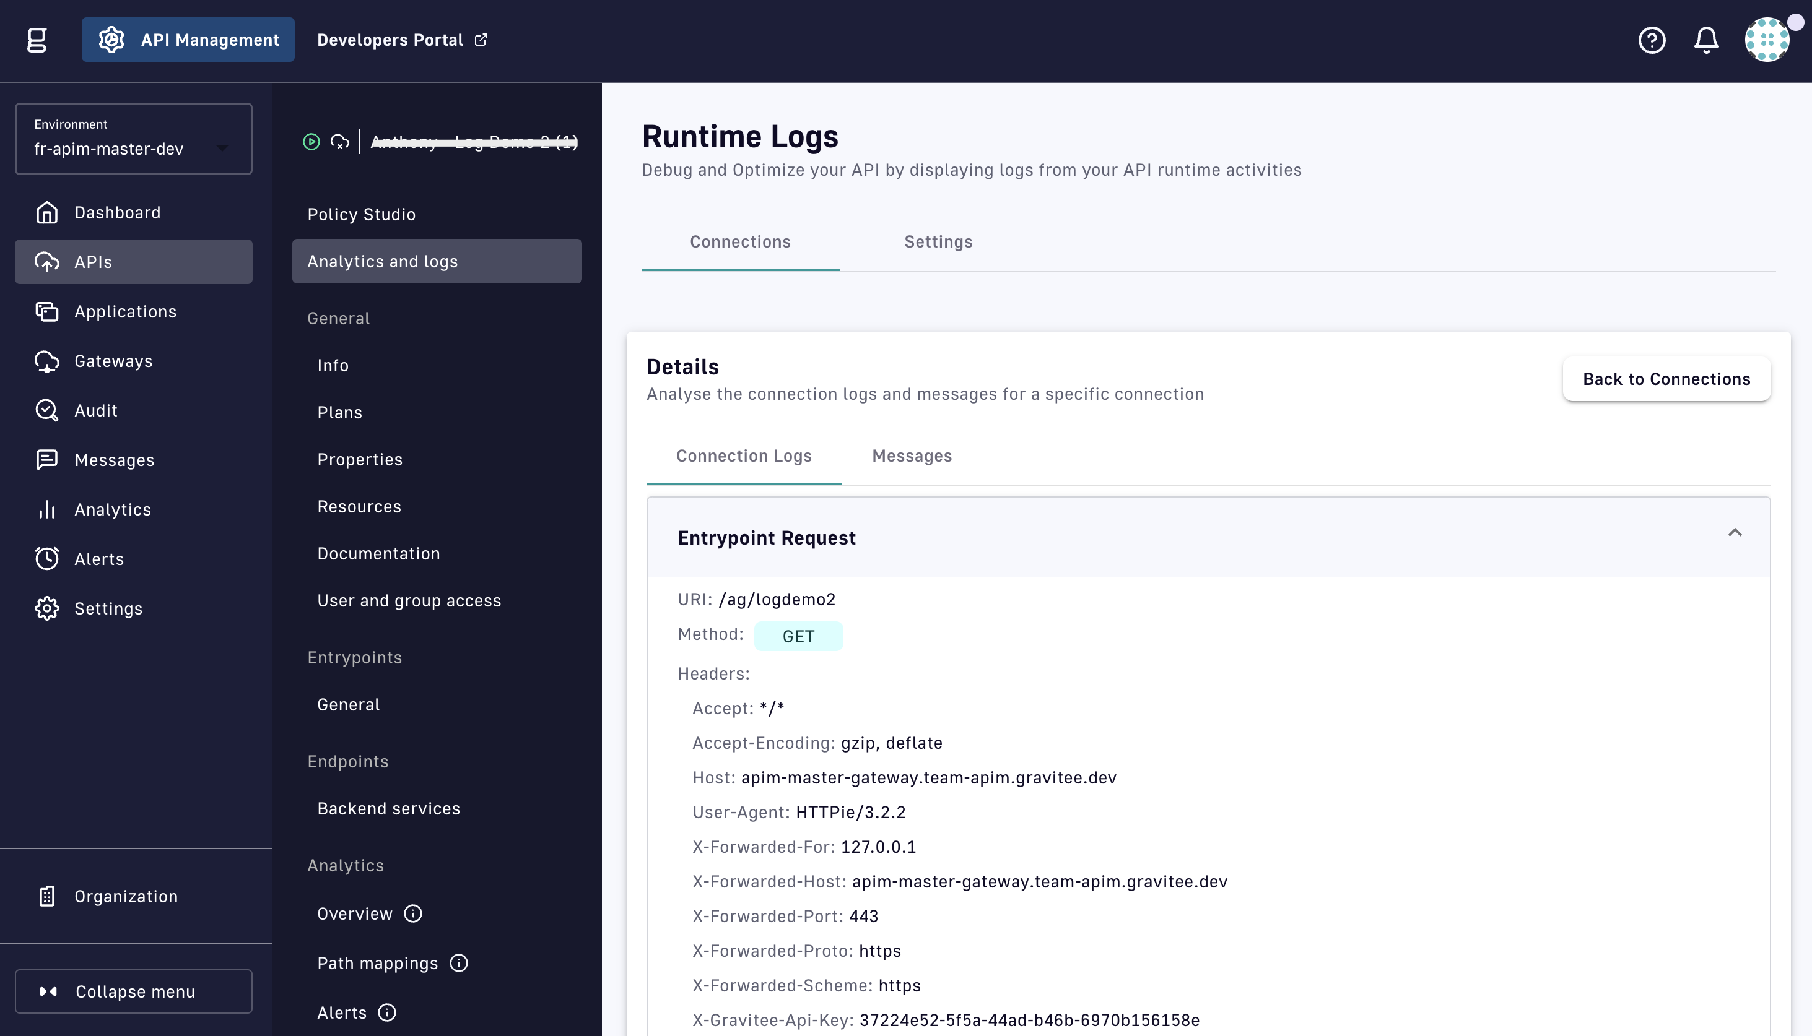Open the notifications bell
The width and height of the screenshot is (1812, 1036).
coord(1706,40)
